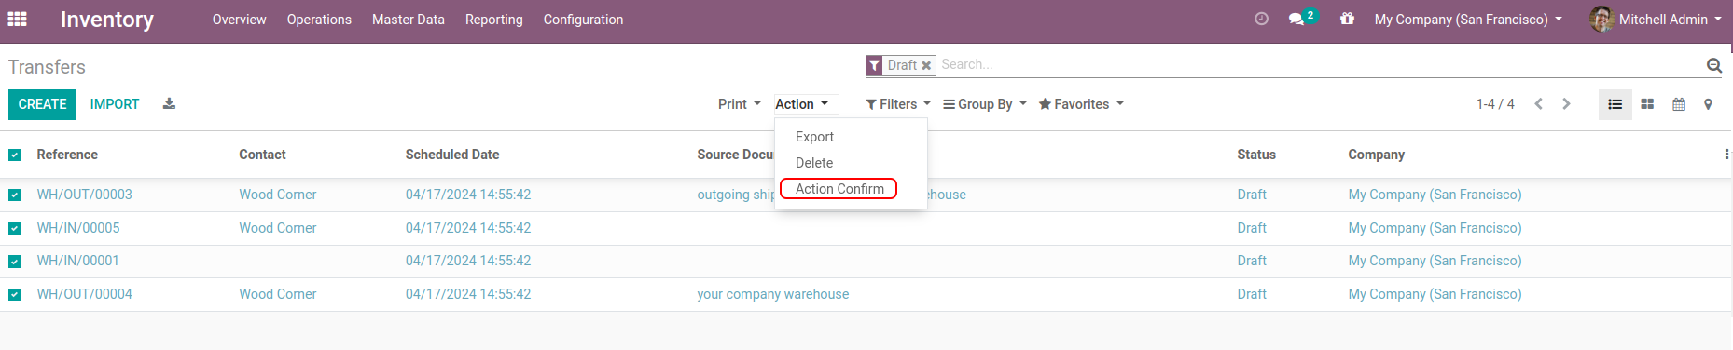Open the apps grid menu icon

(x=17, y=19)
